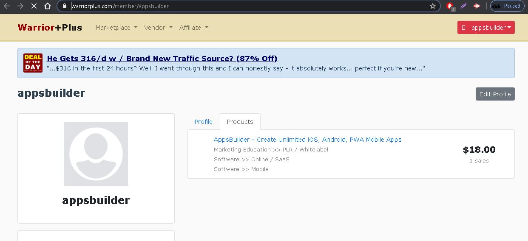Image resolution: width=528 pixels, height=241 pixels.
Task: Click the appsbuilder page heading
Action: (x=51, y=93)
